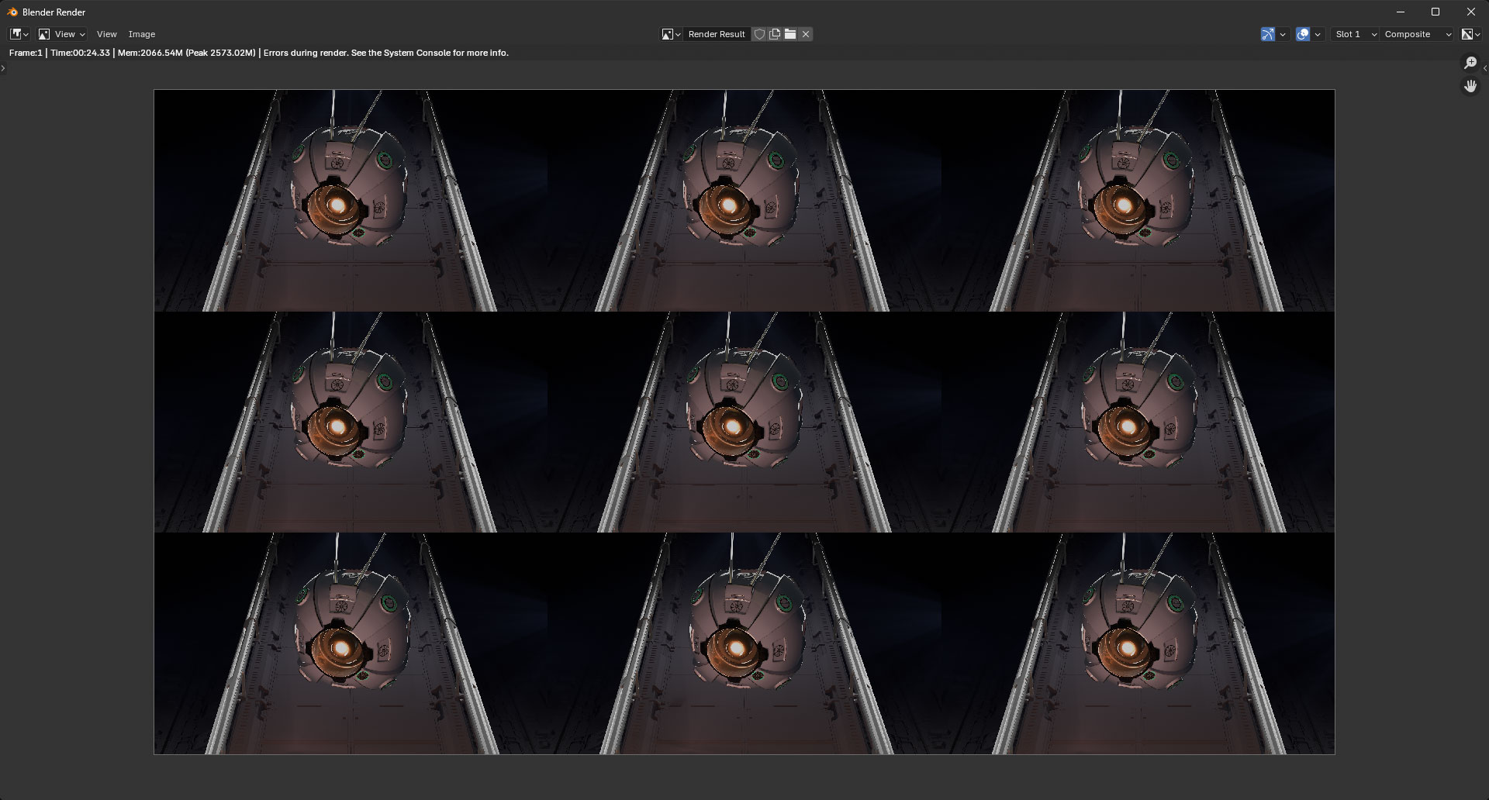Open the Slot 1 render slot dropdown
Viewport: 1489px width, 800px height.
1355,34
